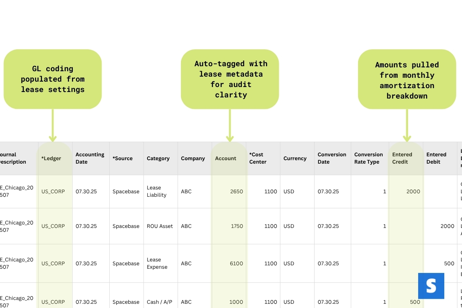Screen dimensions: 462x308
Task: Click the ROU Asset category cell
Action: (160, 226)
